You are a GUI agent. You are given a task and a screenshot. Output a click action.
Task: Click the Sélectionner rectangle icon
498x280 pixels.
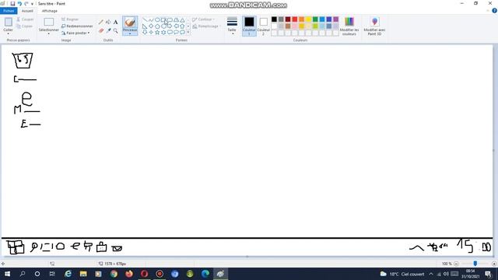48,22
